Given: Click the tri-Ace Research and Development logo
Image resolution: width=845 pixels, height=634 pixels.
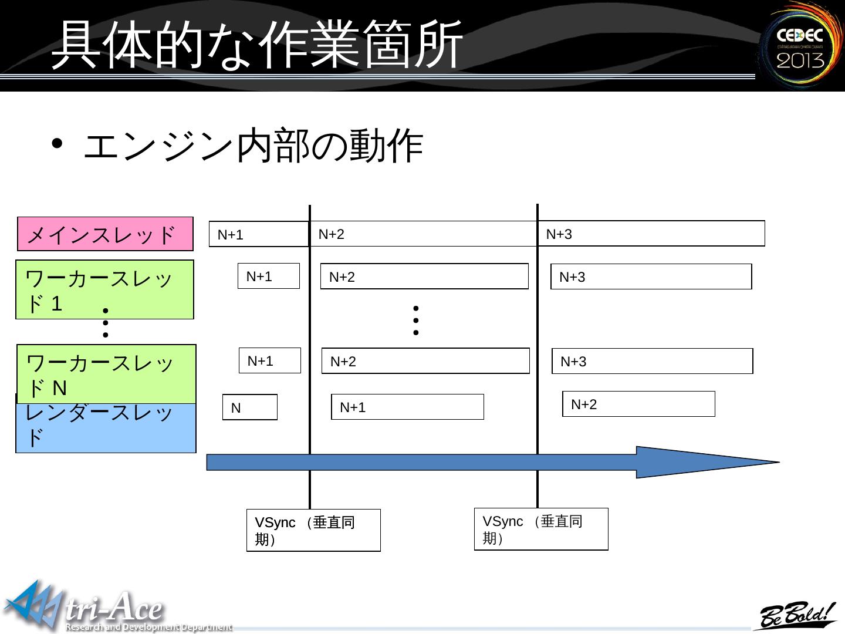Looking at the screenshot, I should (118, 607).
